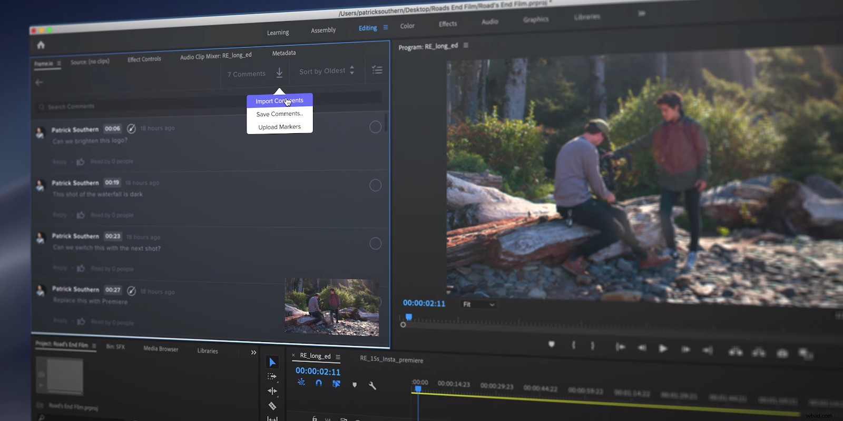
Task: Click the Program monitor playhead marker
Action: (x=408, y=317)
